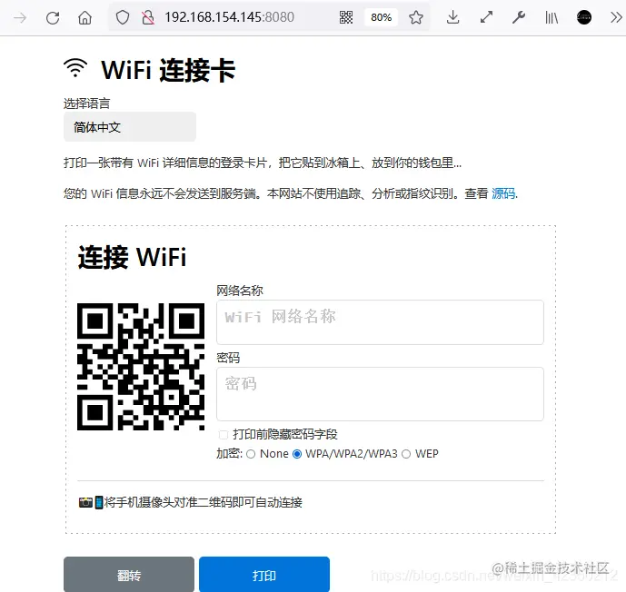Go to the browser home page icon
626x592 pixels.
[84, 17]
